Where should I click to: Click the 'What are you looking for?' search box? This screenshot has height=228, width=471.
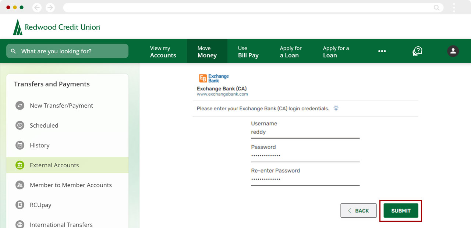[67, 51]
